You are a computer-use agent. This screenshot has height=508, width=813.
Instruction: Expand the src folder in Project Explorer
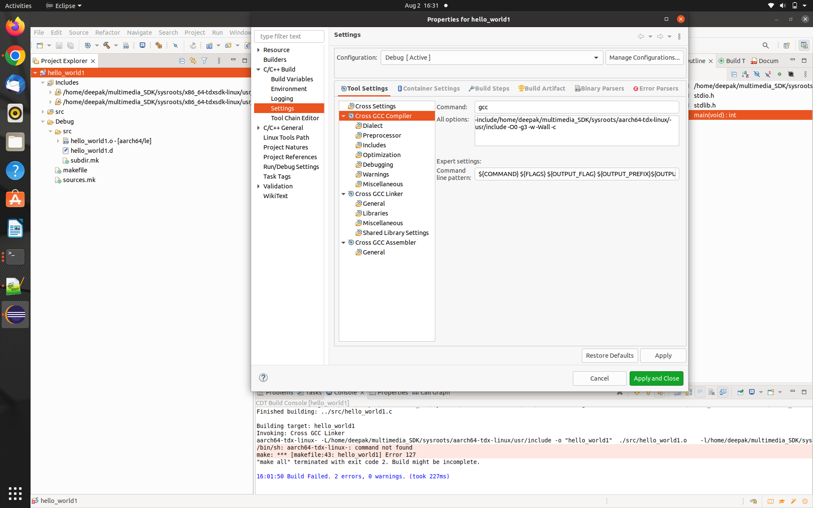pos(43,112)
